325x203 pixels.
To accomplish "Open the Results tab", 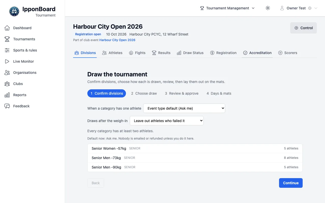I will tap(161, 53).
